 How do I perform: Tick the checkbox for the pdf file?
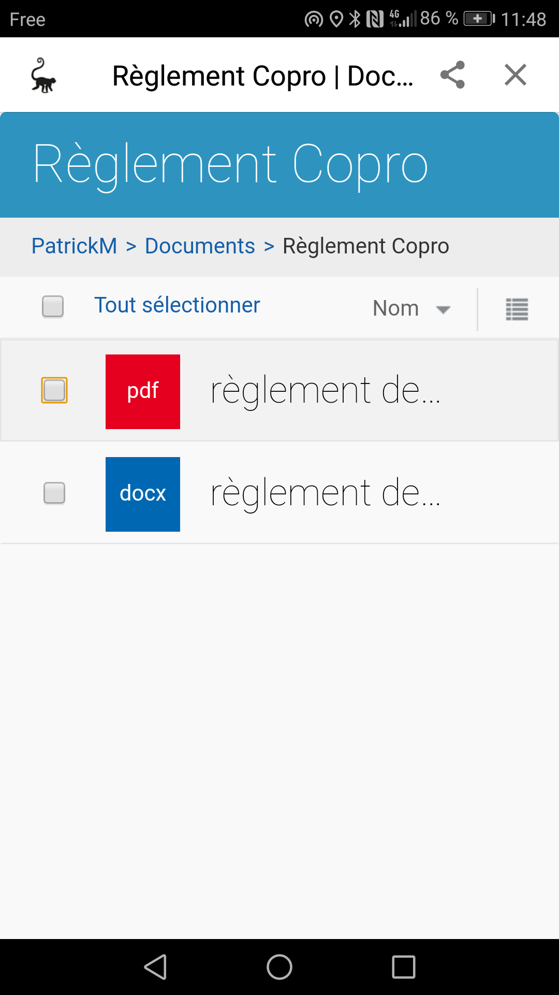54,390
